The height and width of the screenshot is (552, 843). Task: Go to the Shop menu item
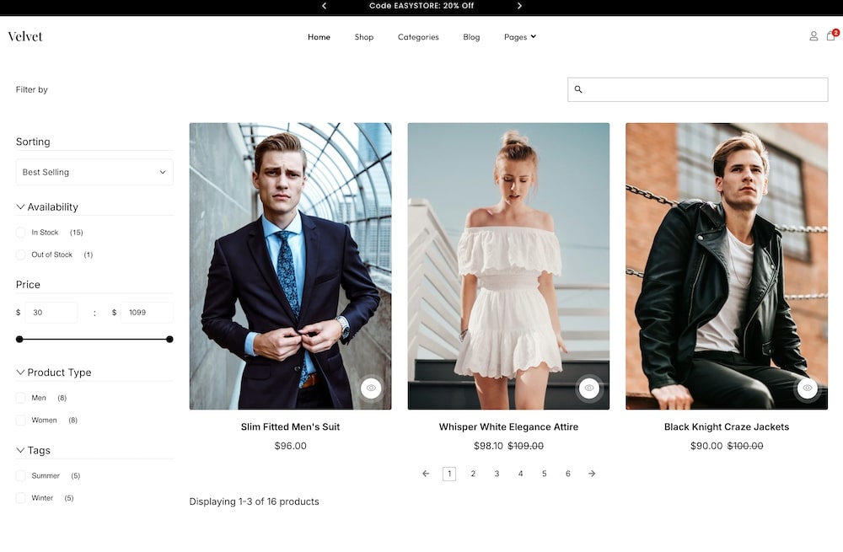pos(364,37)
